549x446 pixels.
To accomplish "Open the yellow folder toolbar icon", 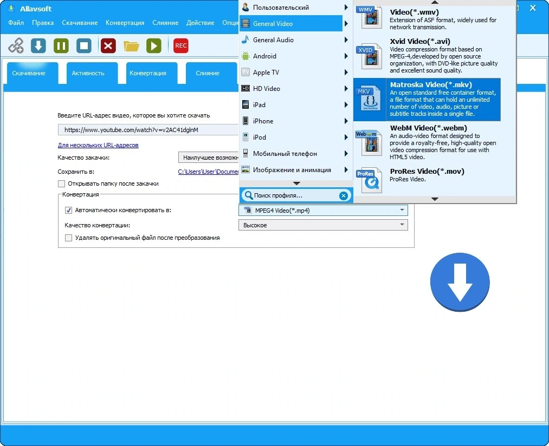I will [131, 46].
